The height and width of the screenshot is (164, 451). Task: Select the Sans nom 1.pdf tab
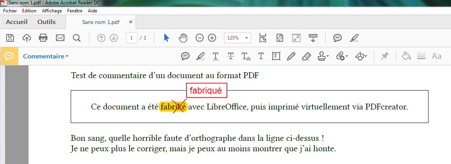(101, 22)
